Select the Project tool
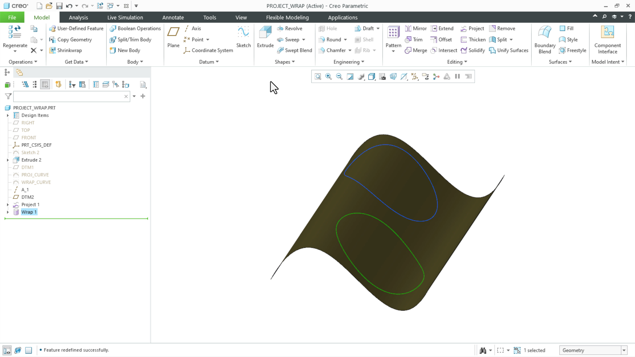635x357 pixels. coord(472,28)
